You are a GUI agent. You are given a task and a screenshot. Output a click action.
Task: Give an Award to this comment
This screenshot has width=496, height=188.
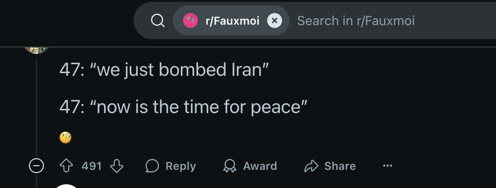click(x=250, y=166)
